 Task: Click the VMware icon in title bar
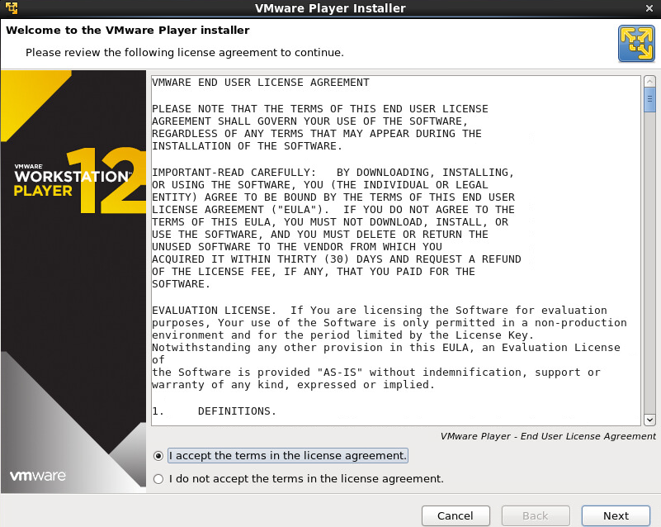[12, 8]
